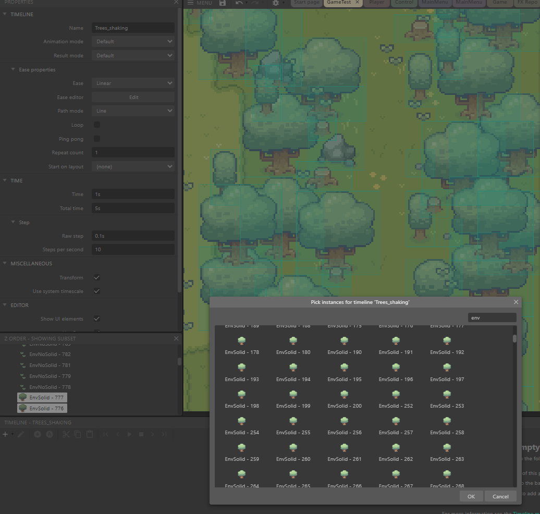Select EnvSolid - 252 tree instance icon

[396, 394]
